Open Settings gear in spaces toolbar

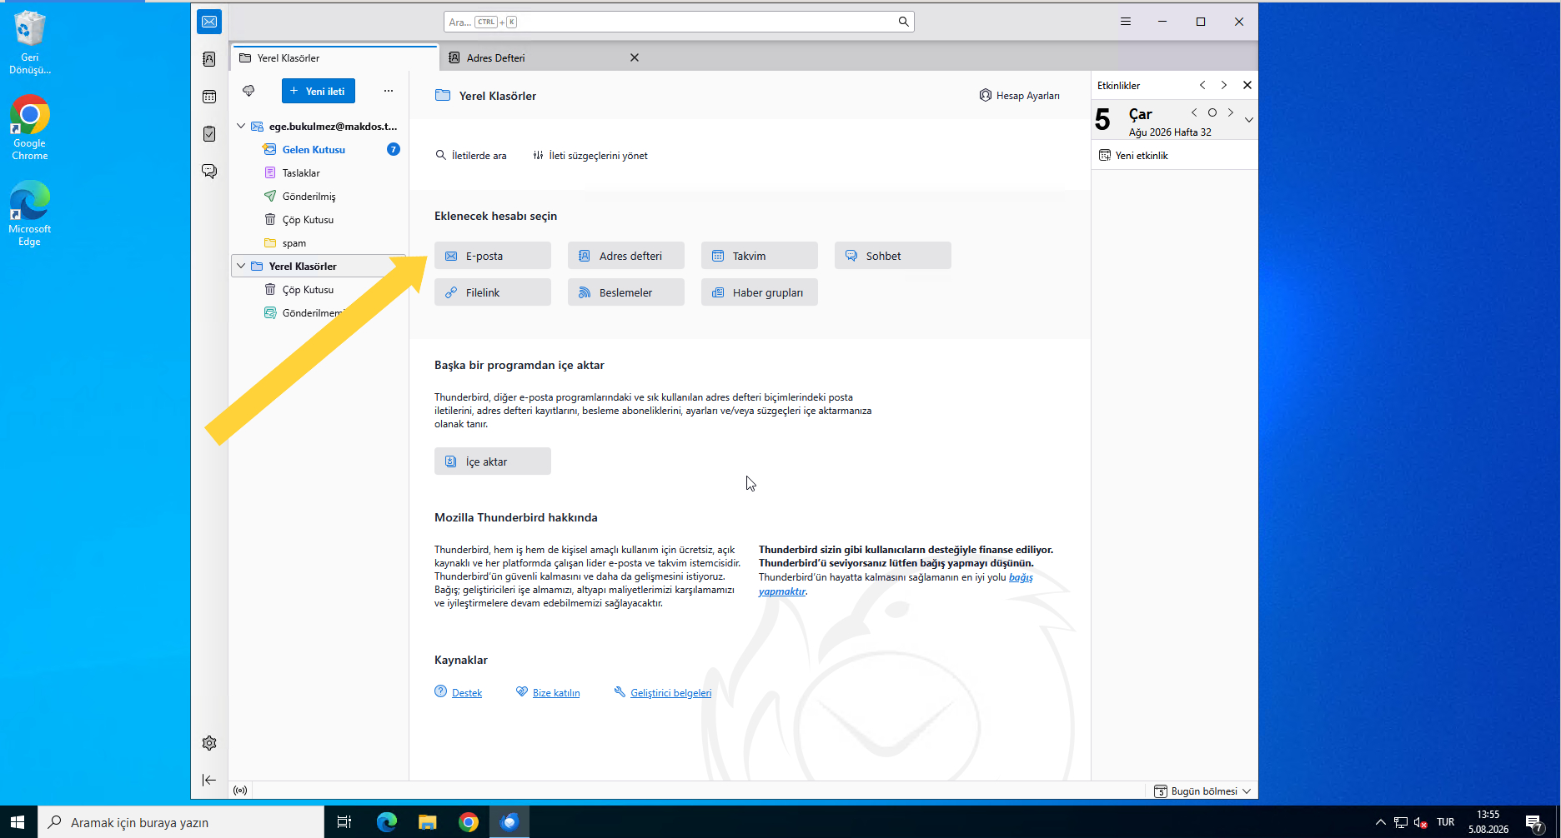click(x=209, y=743)
